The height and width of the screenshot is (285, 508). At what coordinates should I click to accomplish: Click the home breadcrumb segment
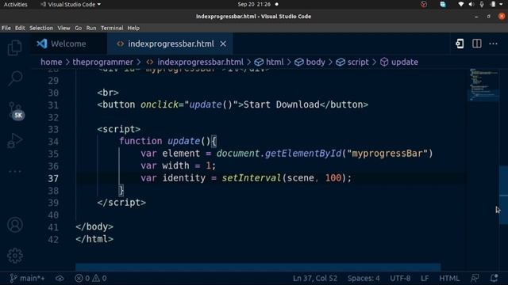(x=51, y=62)
